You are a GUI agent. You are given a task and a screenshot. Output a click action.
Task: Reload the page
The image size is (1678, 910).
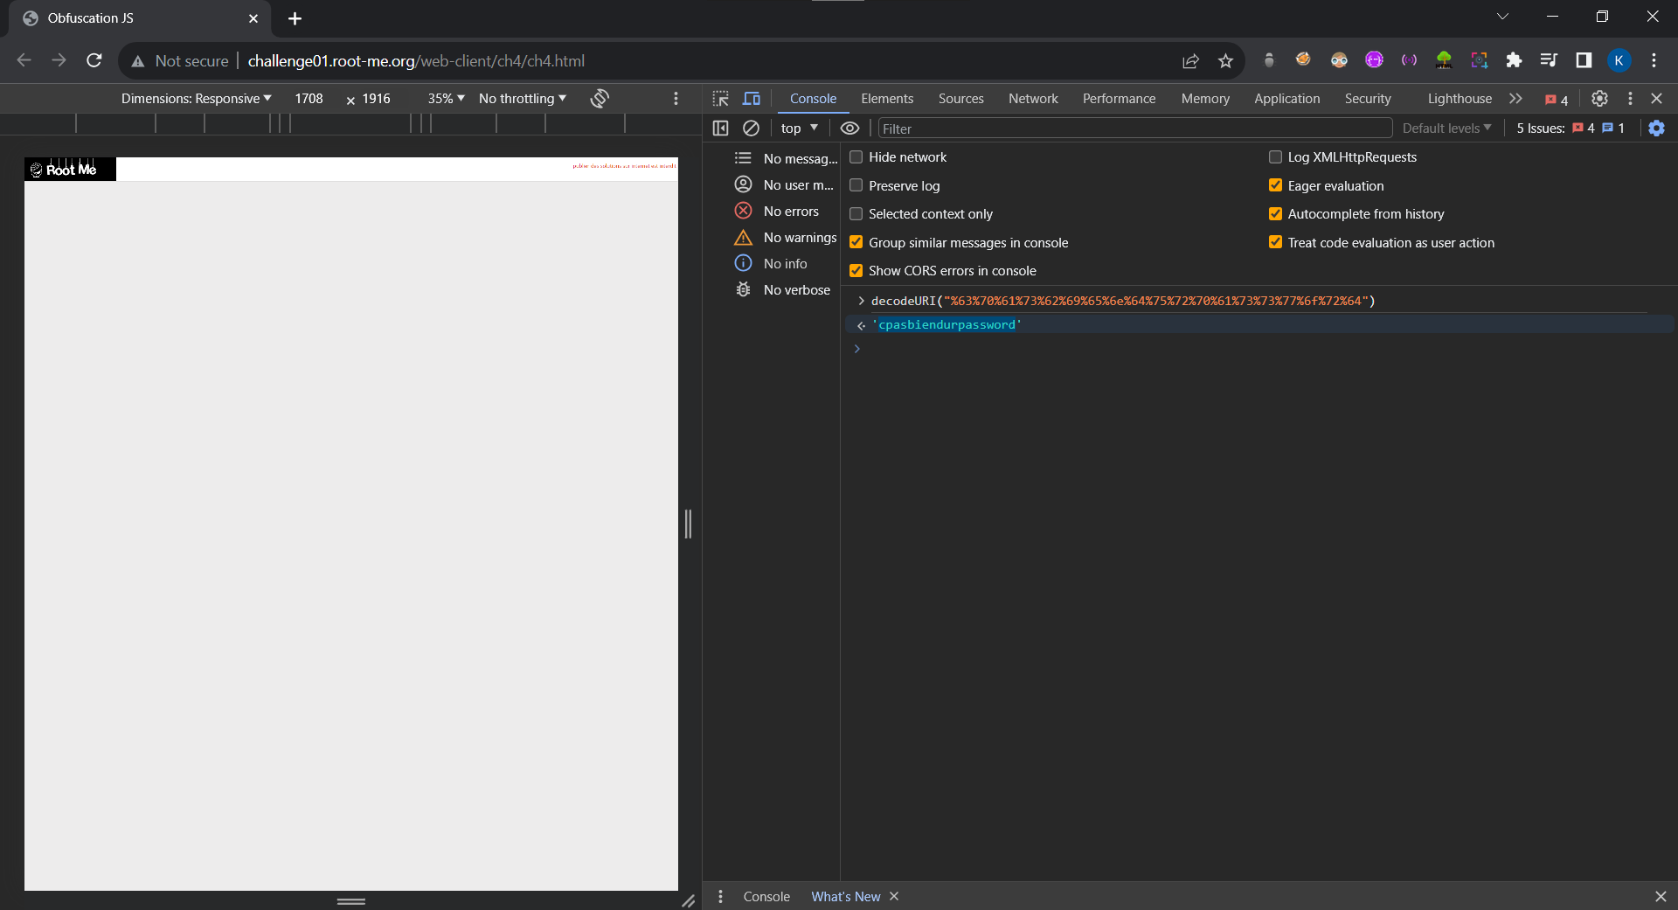click(94, 61)
